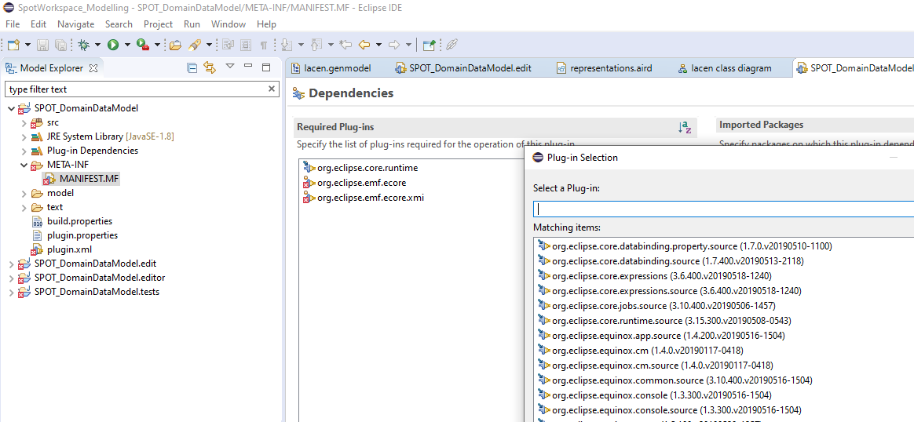Expand the src folder
Image resolution: width=914 pixels, height=422 pixels.
click(x=24, y=123)
